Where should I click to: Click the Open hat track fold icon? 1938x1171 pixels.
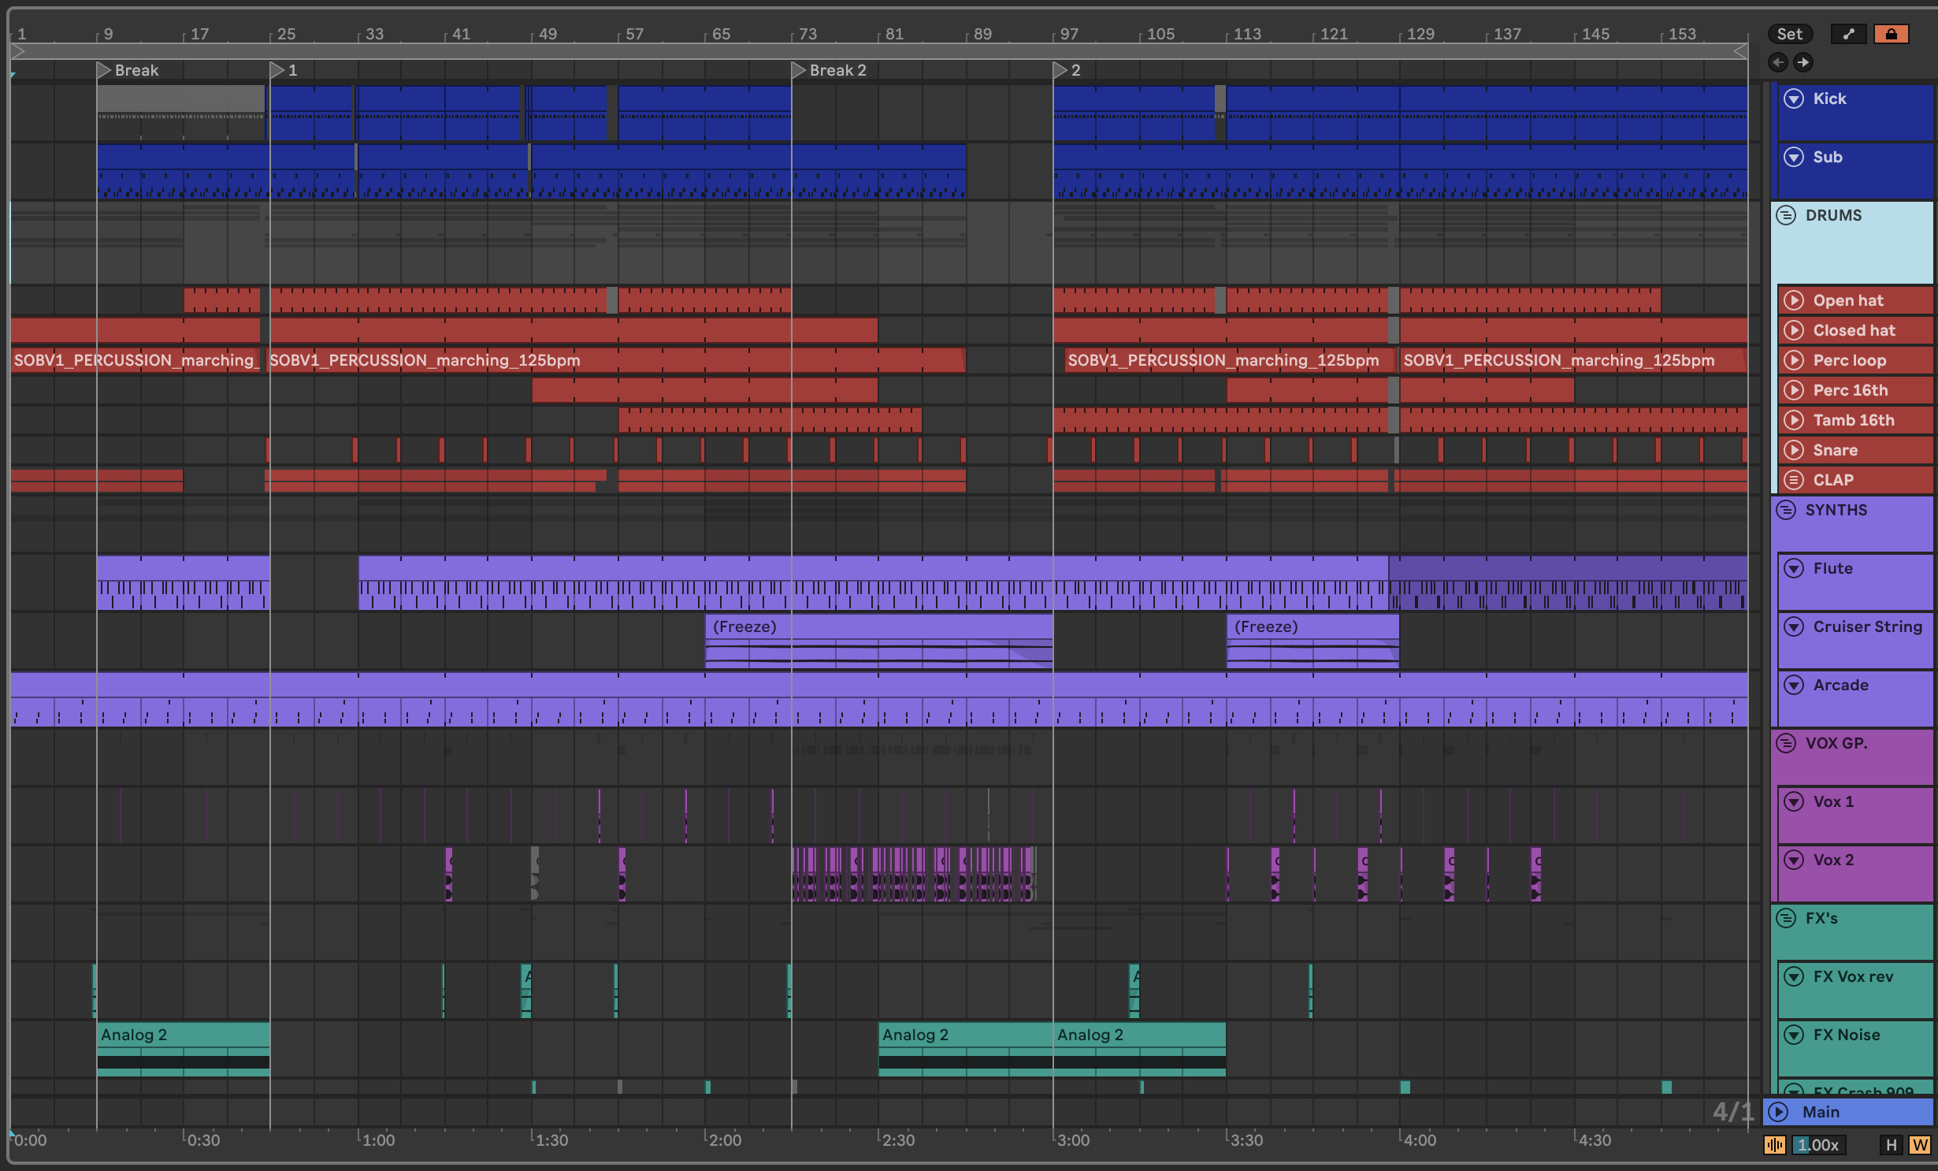pos(1794,300)
